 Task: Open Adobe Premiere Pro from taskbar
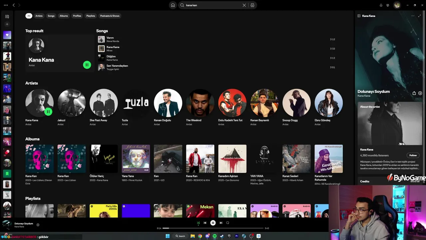(237, 236)
